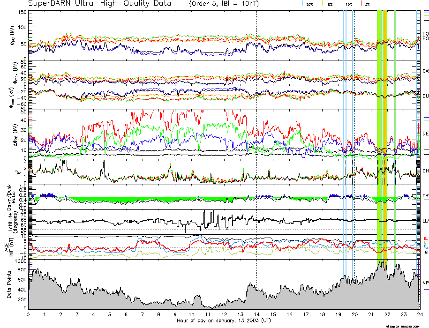This screenshot has height=328, width=429.
Task: Click hour label '0' on the time axis
Action: tap(28, 314)
